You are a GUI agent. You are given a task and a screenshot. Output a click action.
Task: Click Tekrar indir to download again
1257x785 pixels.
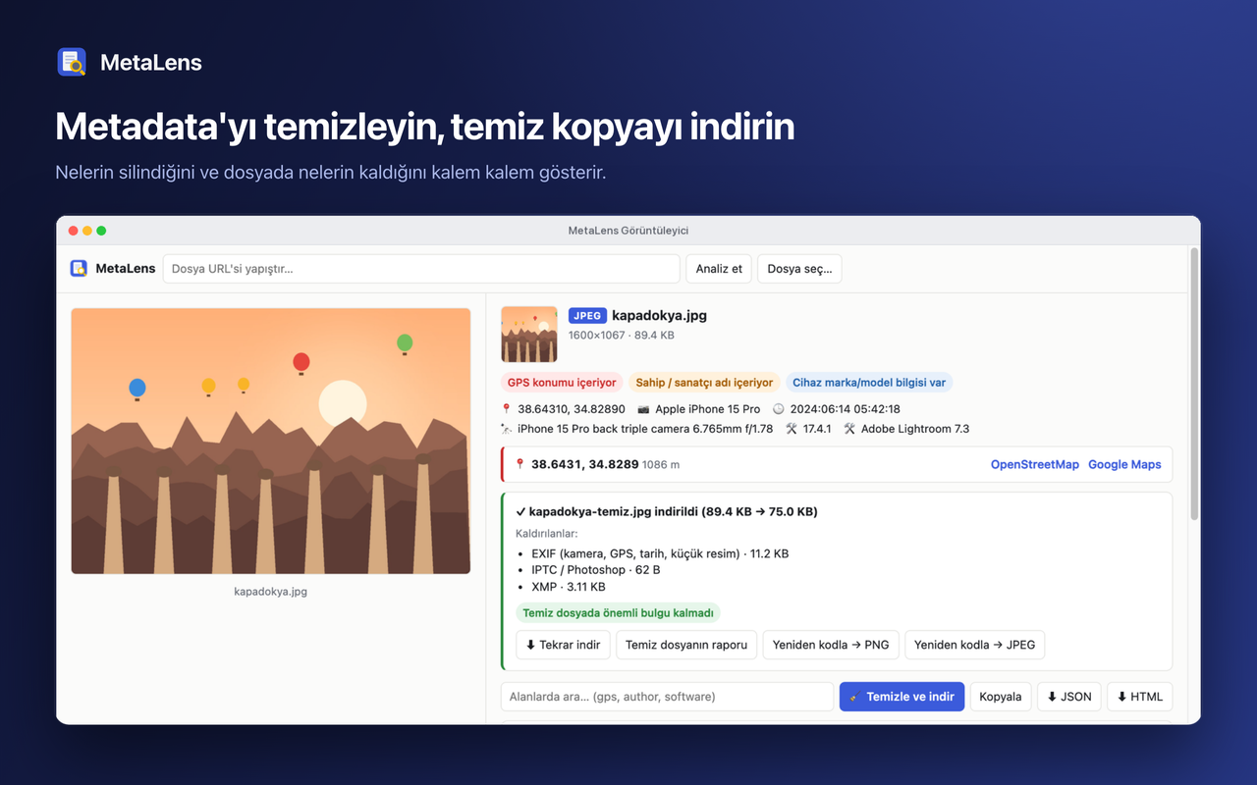(563, 645)
